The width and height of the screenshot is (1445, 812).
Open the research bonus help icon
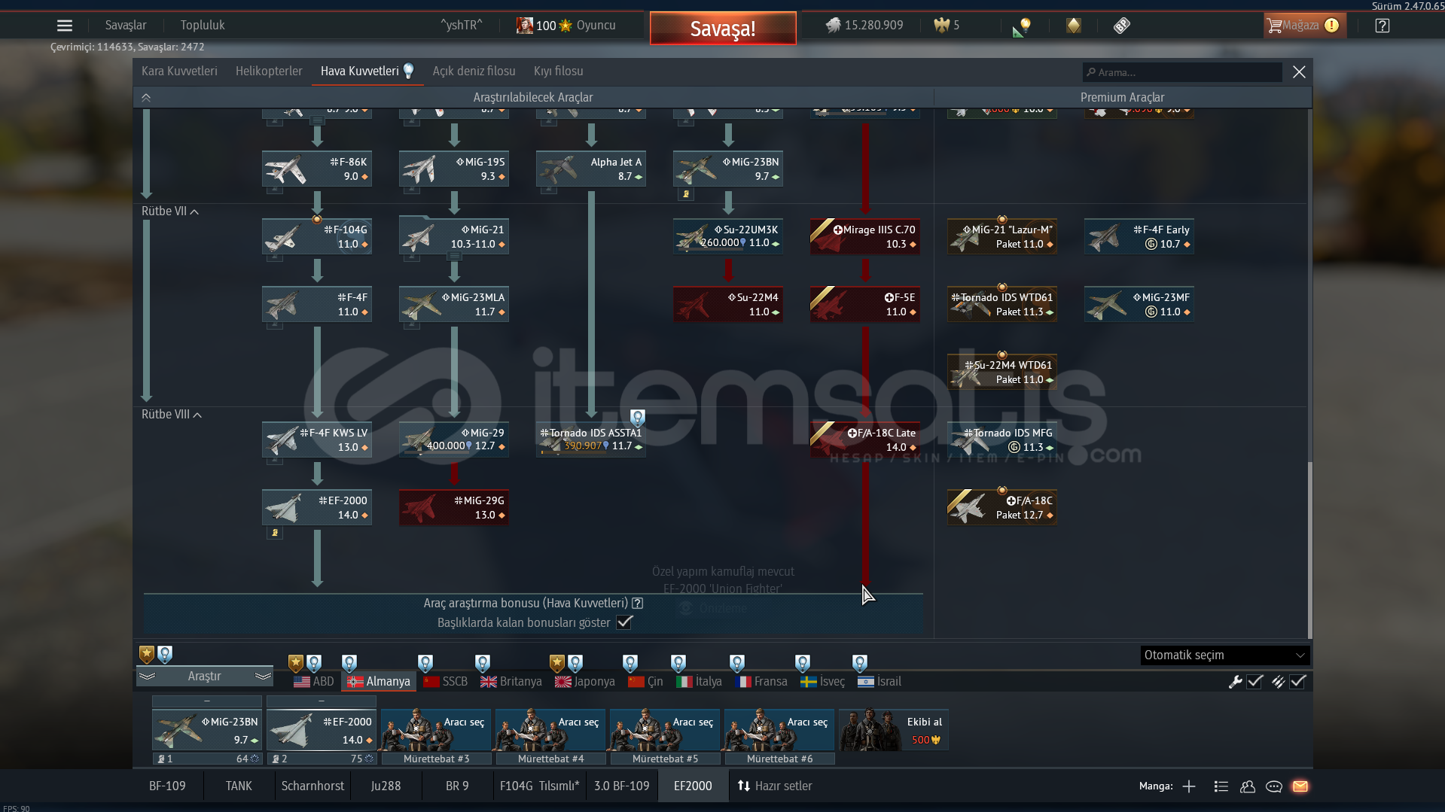pyautogui.click(x=638, y=604)
